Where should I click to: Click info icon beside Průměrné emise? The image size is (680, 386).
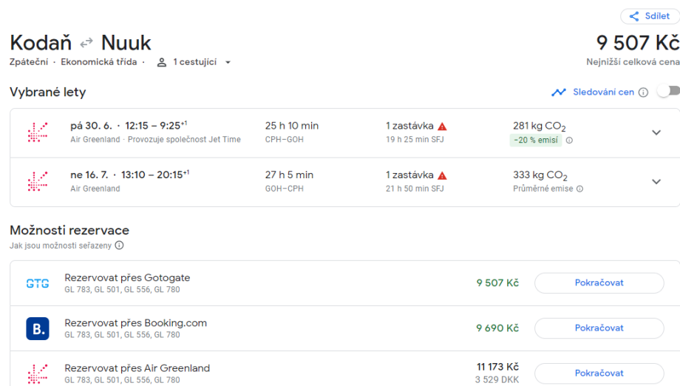click(579, 189)
